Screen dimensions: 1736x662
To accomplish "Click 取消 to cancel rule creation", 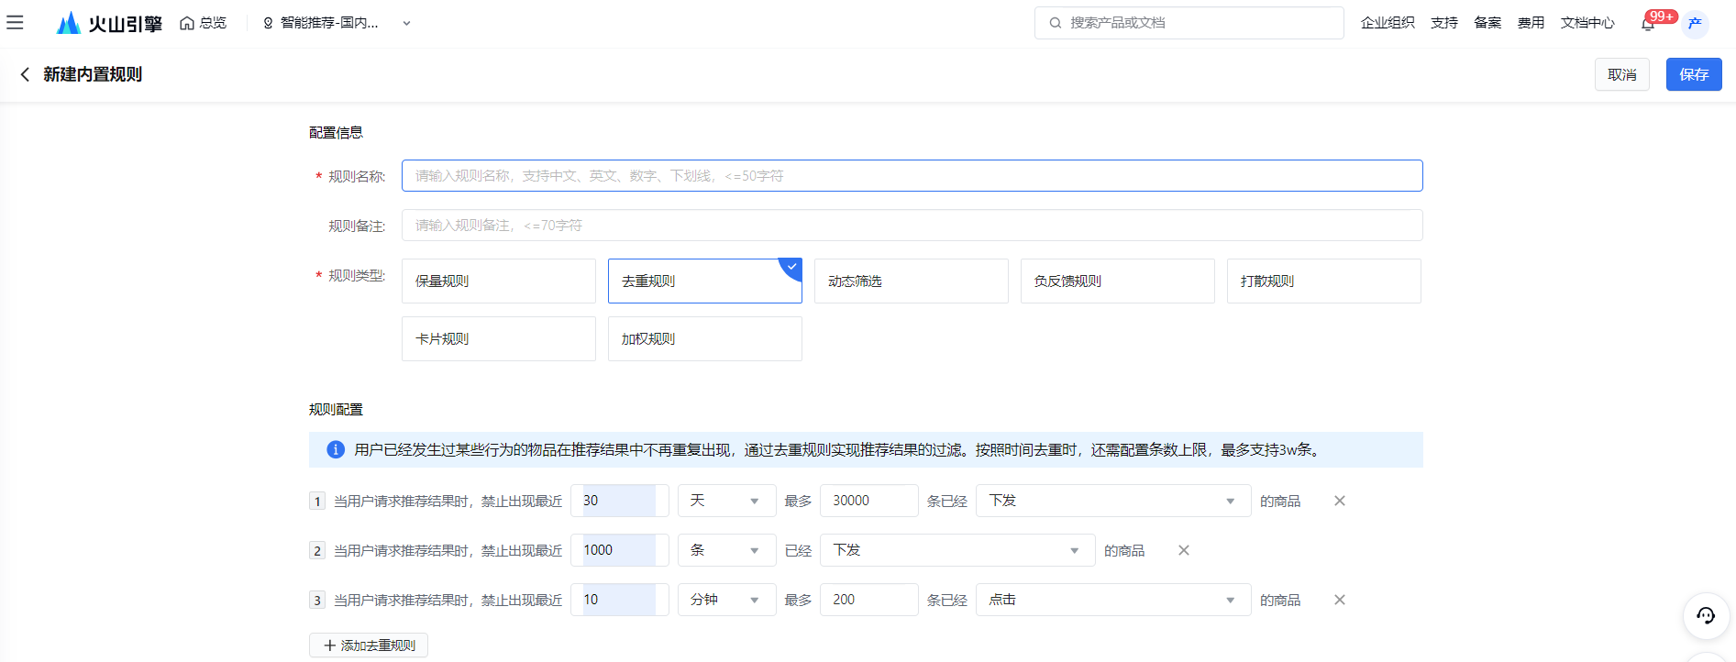I will pyautogui.click(x=1621, y=74).
